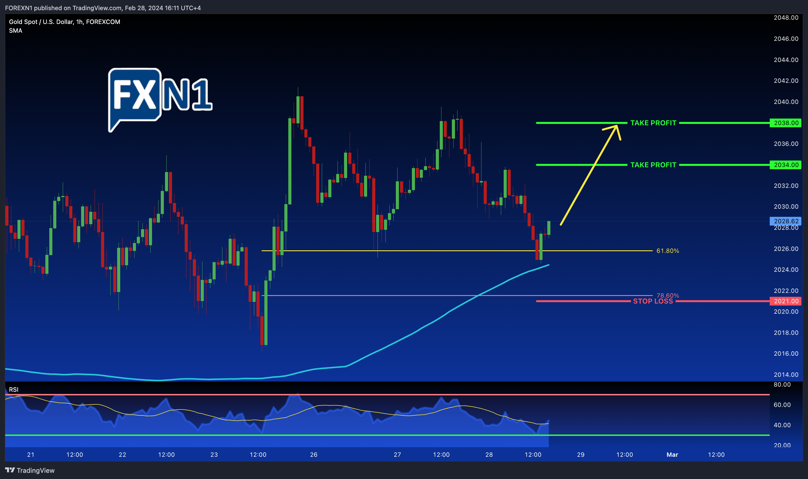Click the date label 29 on time axis
The width and height of the screenshot is (808, 479).
coord(581,455)
